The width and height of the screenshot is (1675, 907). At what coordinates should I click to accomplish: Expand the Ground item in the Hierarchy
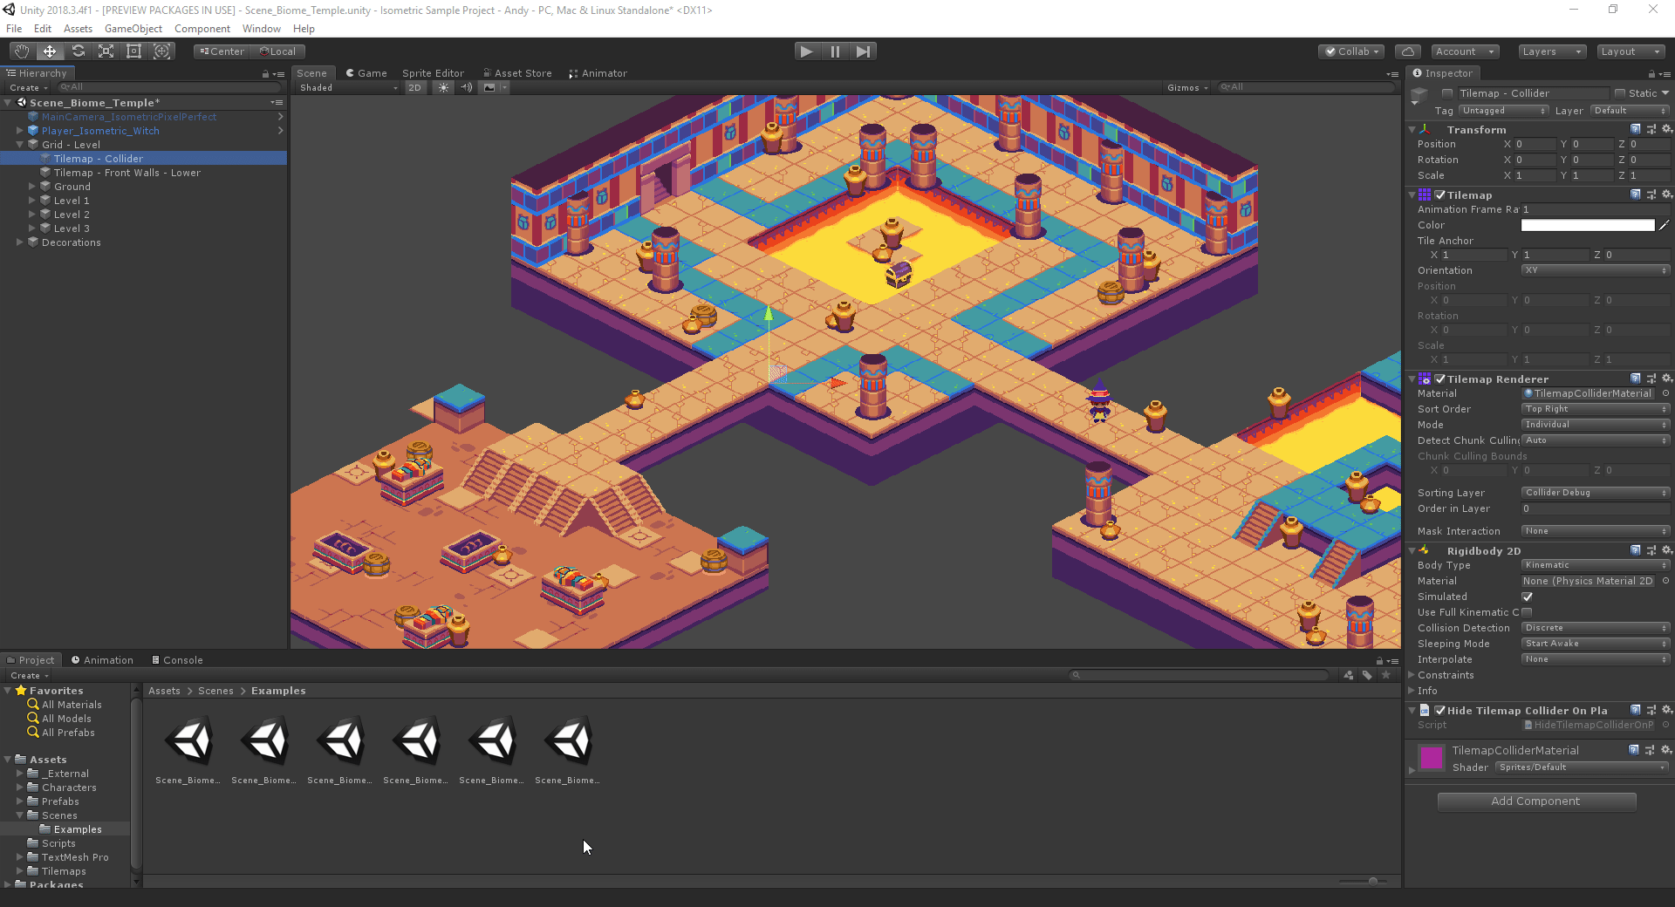coord(33,186)
